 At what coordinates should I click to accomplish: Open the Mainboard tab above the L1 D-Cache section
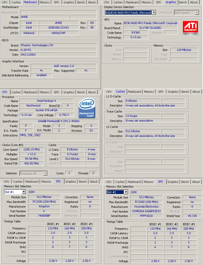click(134, 92)
